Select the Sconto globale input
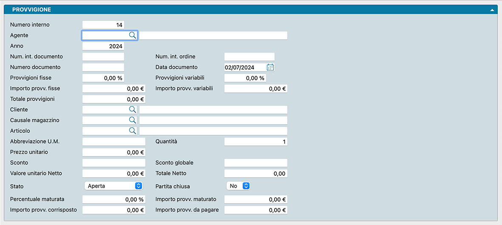Image resolution: width=502 pixels, height=225 pixels. pos(255,163)
